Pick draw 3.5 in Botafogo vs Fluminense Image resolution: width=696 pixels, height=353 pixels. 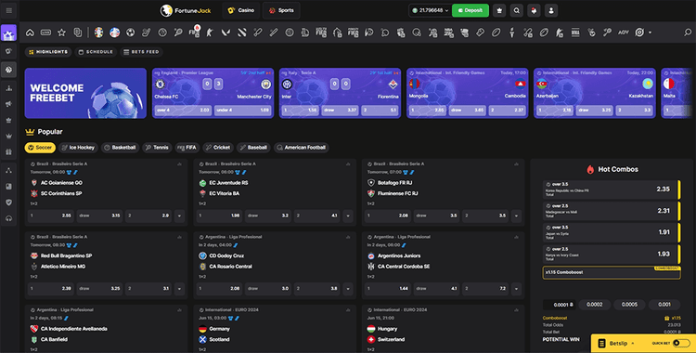click(x=437, y=216)
